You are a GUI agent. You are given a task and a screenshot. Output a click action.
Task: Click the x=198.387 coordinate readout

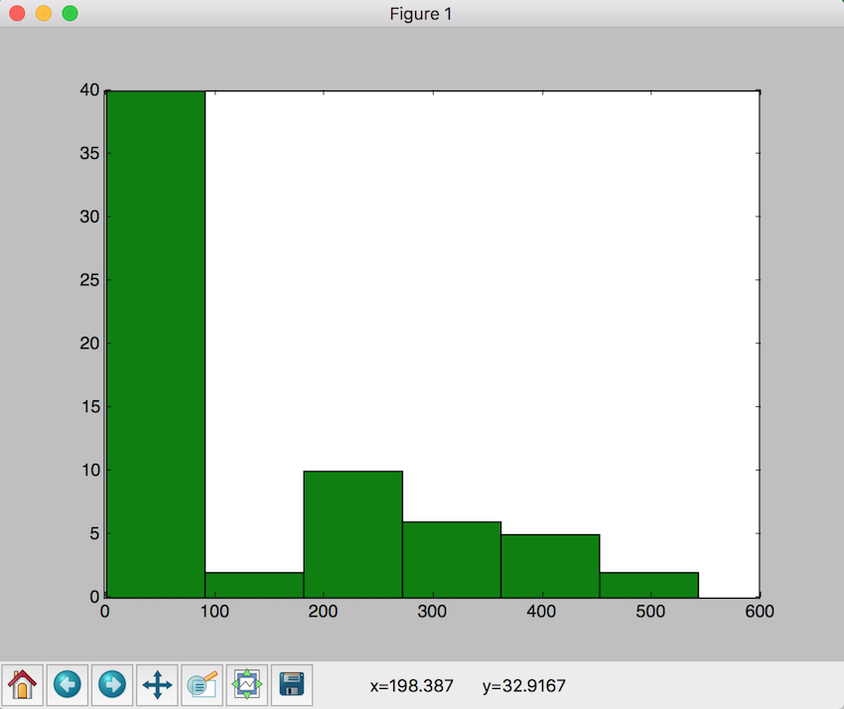412,686
